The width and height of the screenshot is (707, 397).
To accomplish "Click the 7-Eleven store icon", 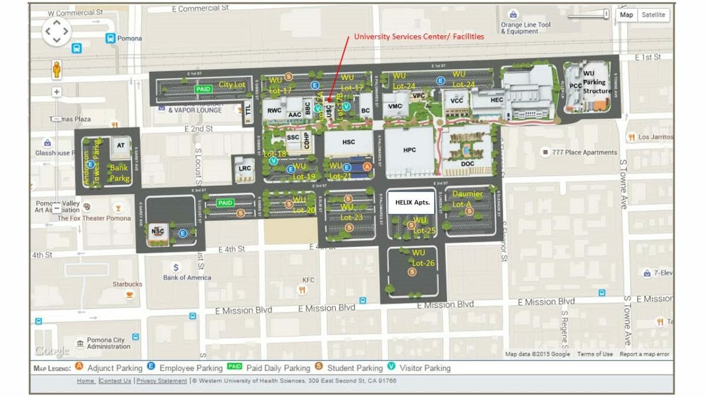I will click(647, 273).
